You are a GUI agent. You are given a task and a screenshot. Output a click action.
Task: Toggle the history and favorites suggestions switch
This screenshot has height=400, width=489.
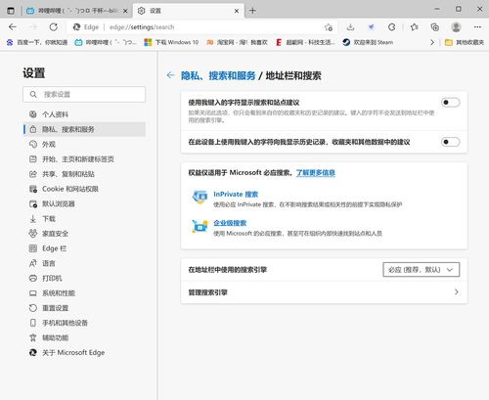pyautogui.click(x=451, y=142)
